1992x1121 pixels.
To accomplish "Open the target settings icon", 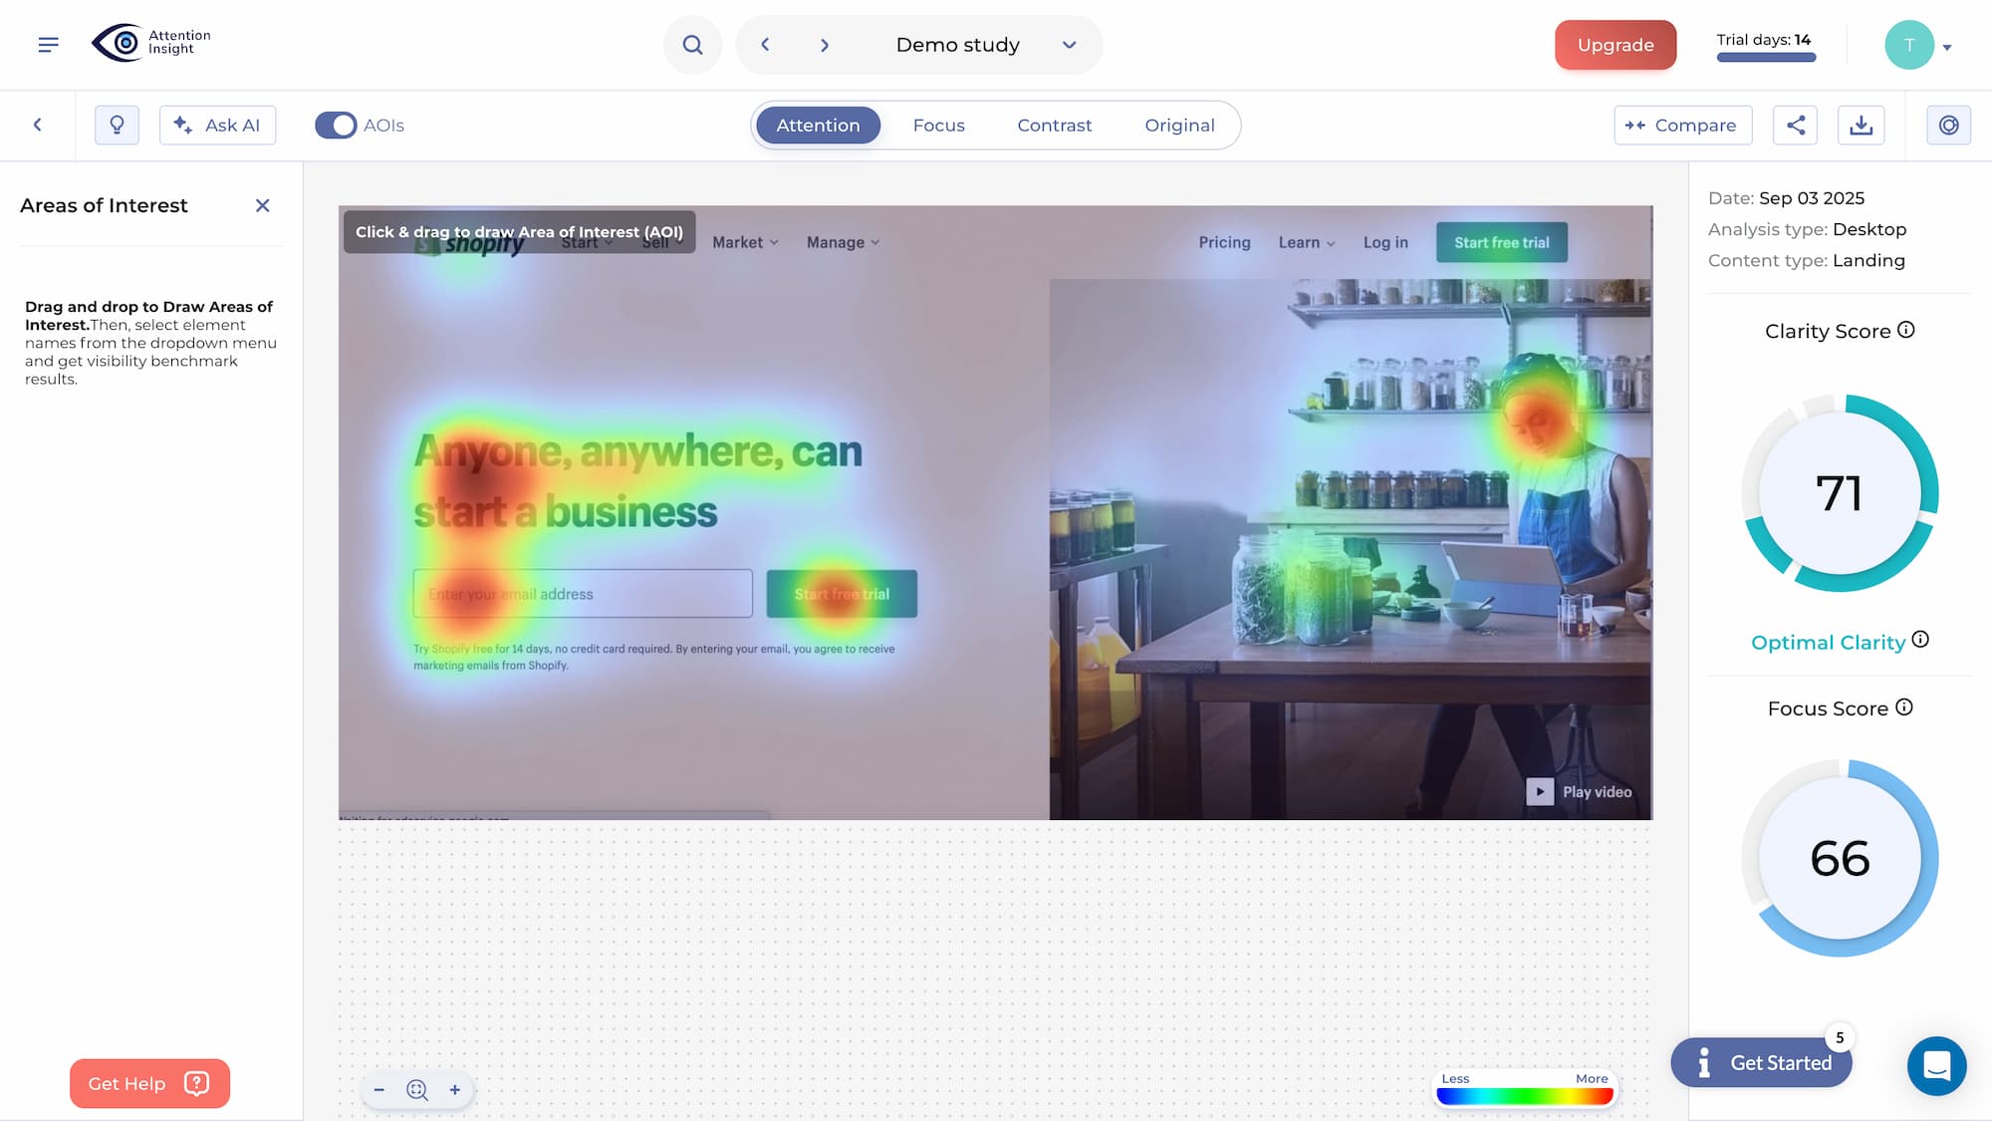I will 1949,126.
